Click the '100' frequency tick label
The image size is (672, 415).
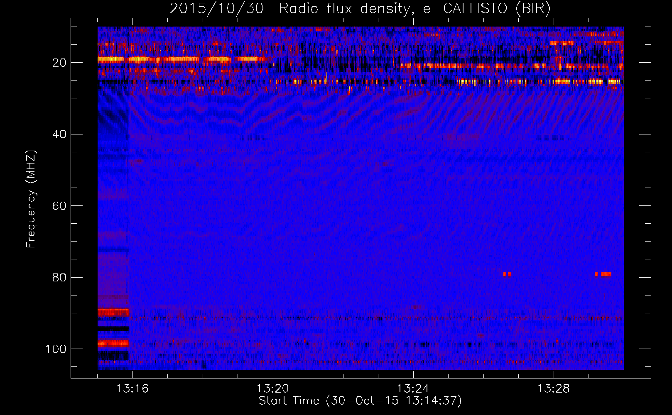pos(56,349)
